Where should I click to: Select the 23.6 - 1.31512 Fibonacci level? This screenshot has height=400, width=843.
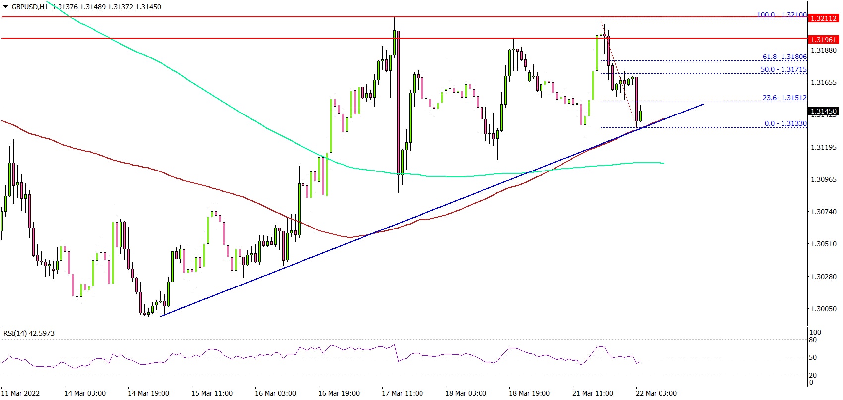(784, 98)
